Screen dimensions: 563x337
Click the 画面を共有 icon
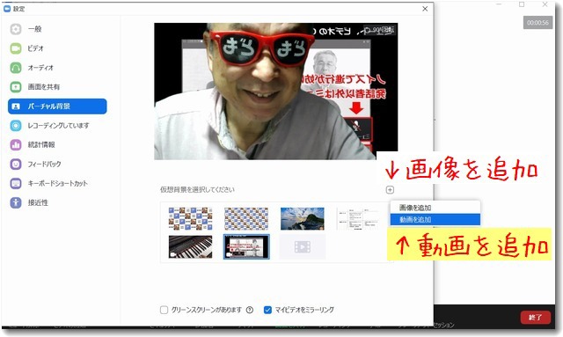click(16, 86)
